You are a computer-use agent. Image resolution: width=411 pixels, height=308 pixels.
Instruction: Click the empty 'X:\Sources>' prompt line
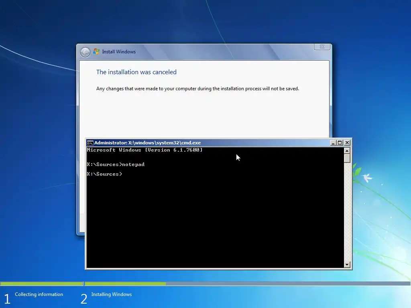[105, 174]
